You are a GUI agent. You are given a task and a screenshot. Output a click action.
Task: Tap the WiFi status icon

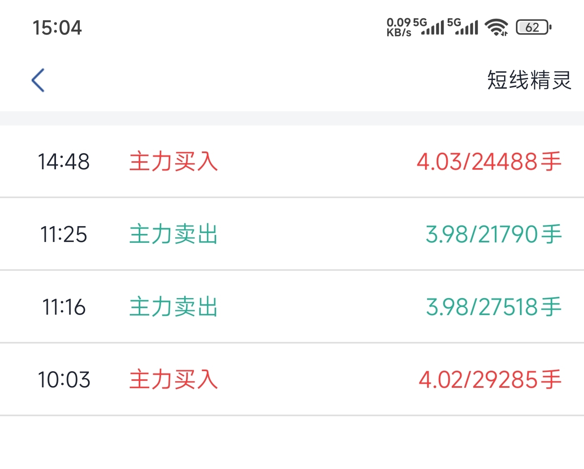tap(497, 27)
